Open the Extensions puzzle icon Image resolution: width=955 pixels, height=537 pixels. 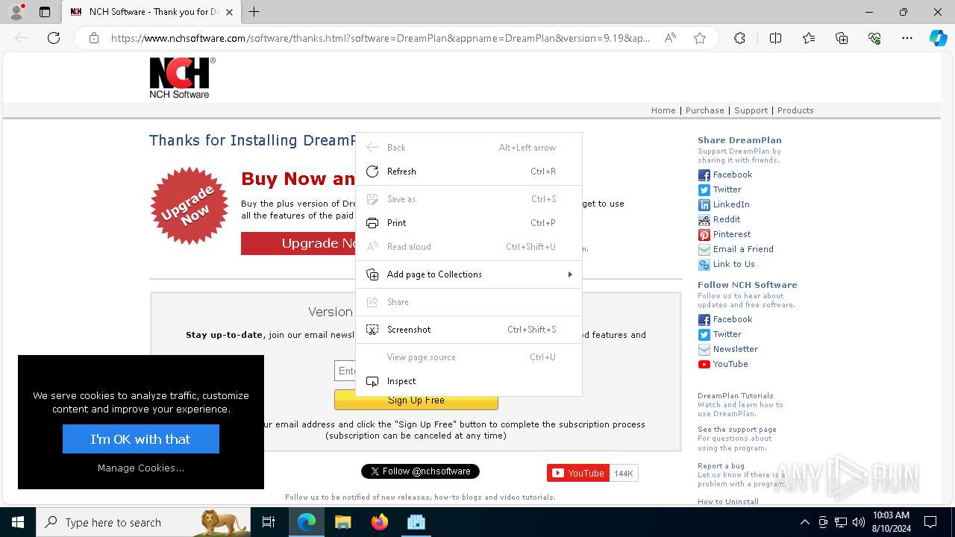(739, 38)
